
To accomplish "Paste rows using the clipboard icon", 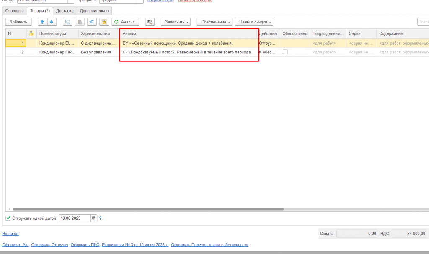I will click(x=80, y=22).
